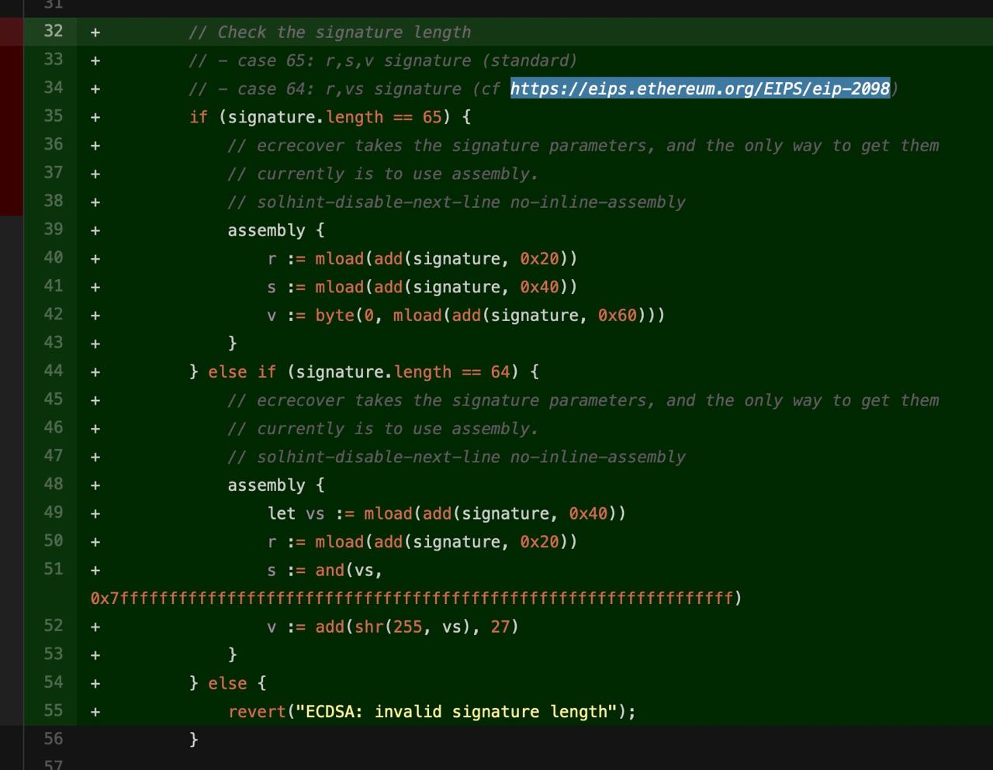Click "r := mload(add(signature, 0x20))" on line 50
This screenshot has height=770, width=993.
click(x=422, y=542)
